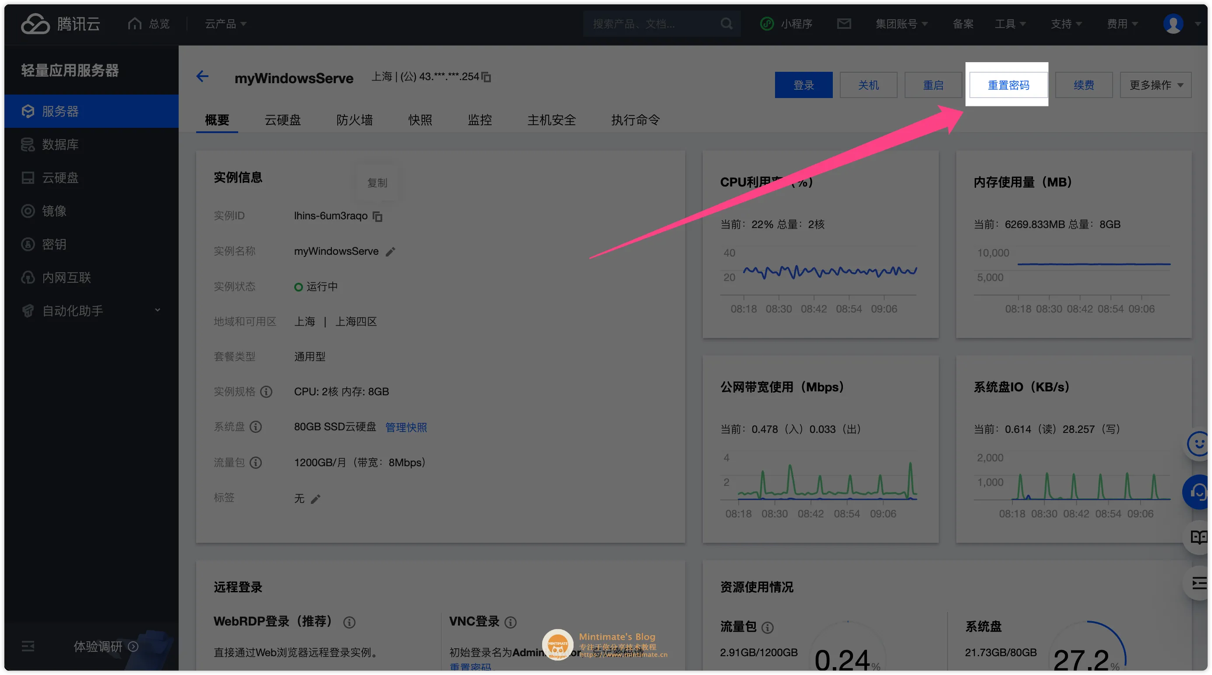This screenshot has width=1212, height=675.
Task: Edit the 标签 field using its pencil icon
Action: click(x=316, y=499)
